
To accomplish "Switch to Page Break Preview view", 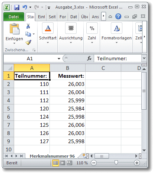I will (x=70, y=163).
